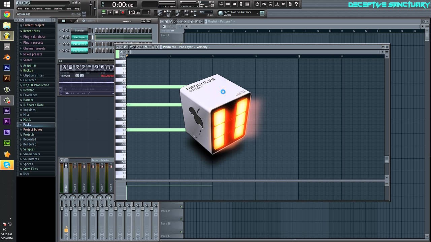Click the Edison magnet snap icon
The width and height of the screenshot is (431, 242).
click(x=102, y=68)
